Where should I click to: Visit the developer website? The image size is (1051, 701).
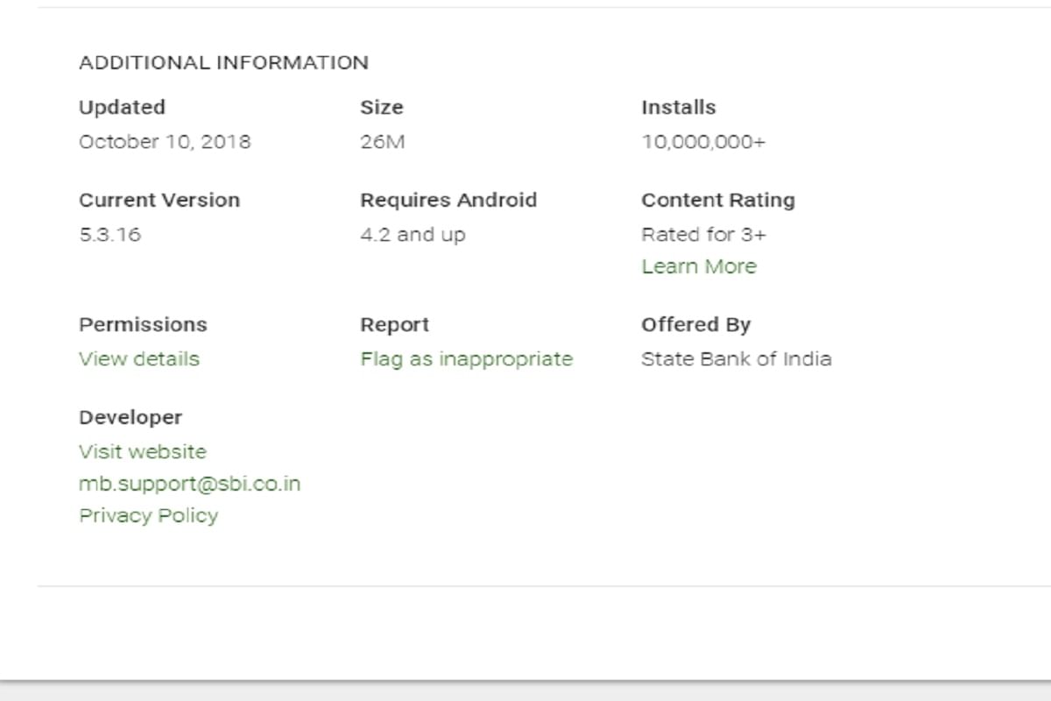tap(142, 451)
